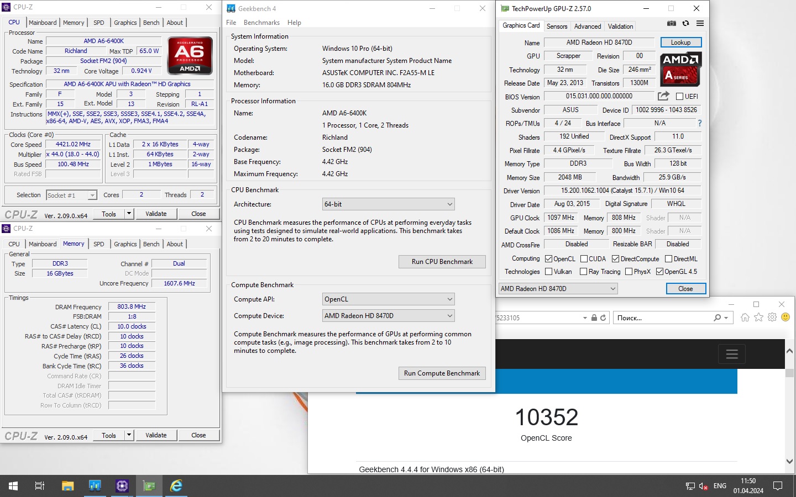Click volume muted tray icon
This screenshot has width=796, height=497.
[x=704, y=486]
